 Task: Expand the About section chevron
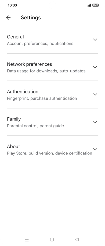tap(95, 149)
